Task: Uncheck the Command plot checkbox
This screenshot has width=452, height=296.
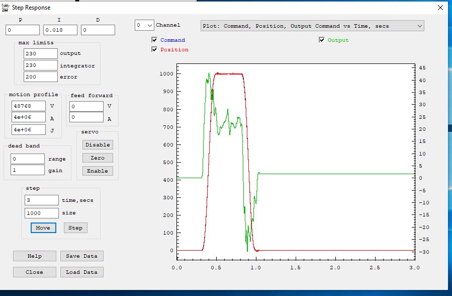Action: pos(154,40)
